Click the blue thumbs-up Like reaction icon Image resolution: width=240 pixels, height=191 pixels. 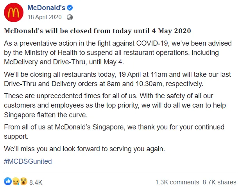pos(7,182)
